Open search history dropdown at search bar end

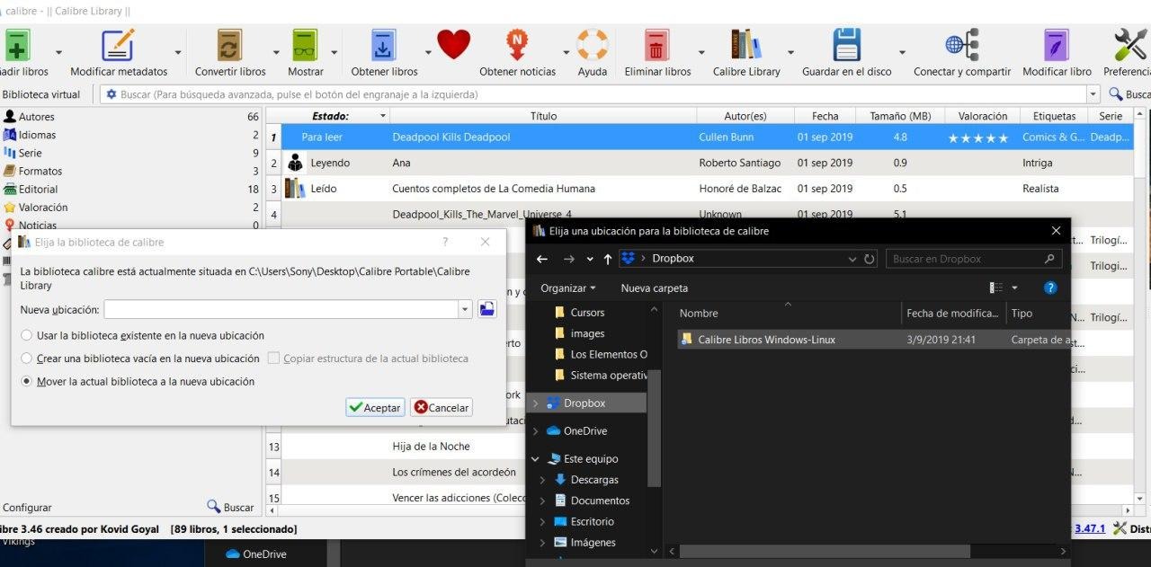[x=1093, y=94]
